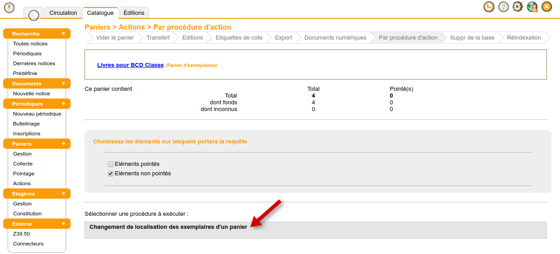Click the orange X logout icon
The width and height of the screenshot is (560, 254).
[547, 7]
